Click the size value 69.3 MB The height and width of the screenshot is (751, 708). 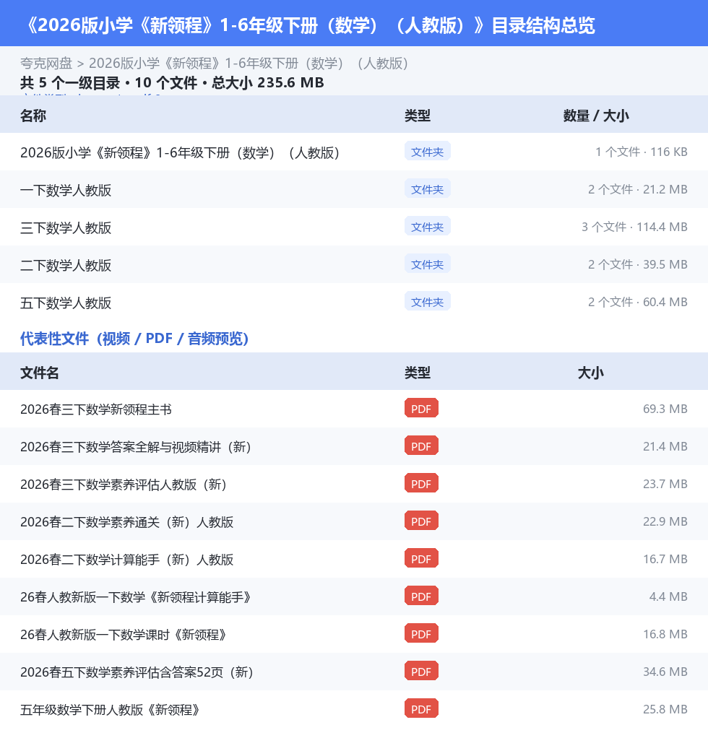[665, 409]
